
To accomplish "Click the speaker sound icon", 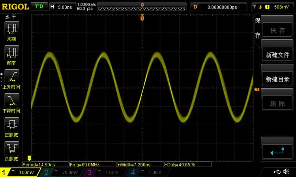I will (x=286, y=171).
